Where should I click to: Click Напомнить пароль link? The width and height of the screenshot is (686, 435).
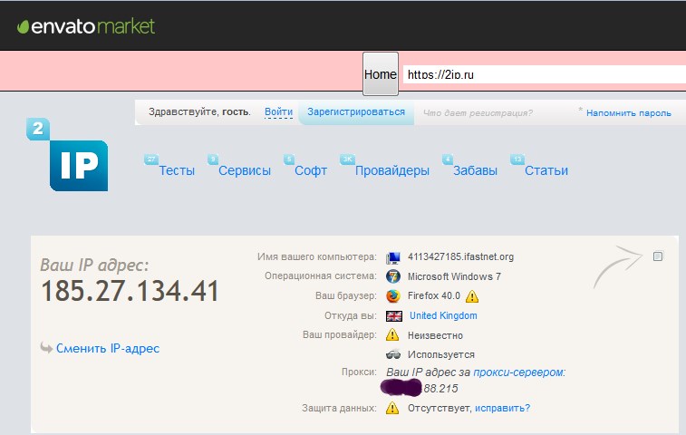click(x=629, y=113)
